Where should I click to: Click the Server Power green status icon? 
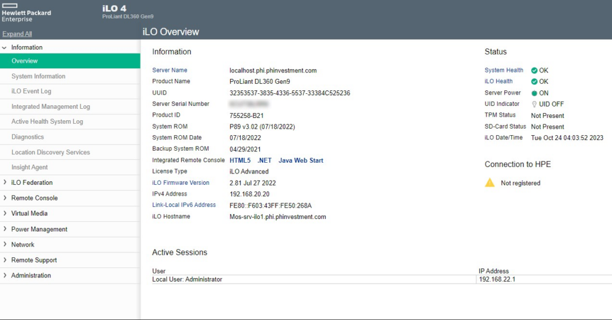tap(534, 93)
